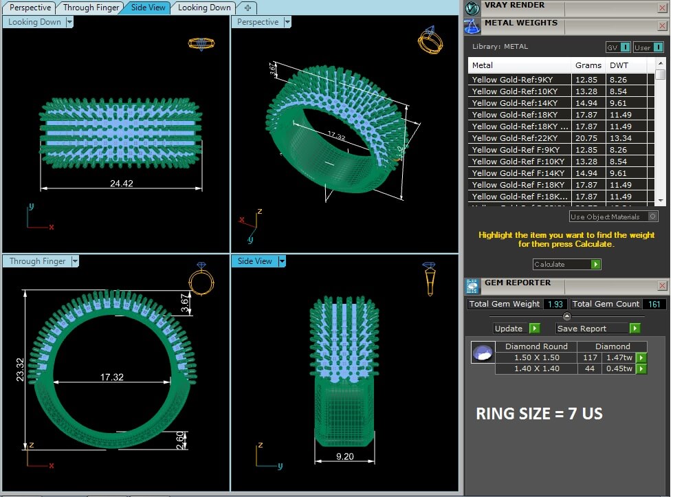Screen dimensions: 673x497
Task: Enable Use Object Materials option
Action: point(652,217)
